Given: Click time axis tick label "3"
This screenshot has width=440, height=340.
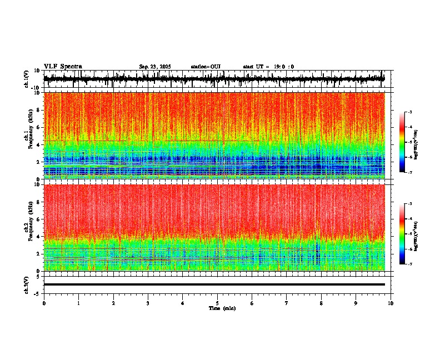Looking at the screenshot, I should coord(148,303).
